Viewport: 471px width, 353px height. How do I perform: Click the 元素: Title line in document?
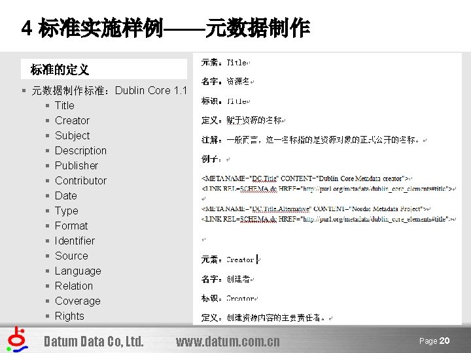(225, 63)
